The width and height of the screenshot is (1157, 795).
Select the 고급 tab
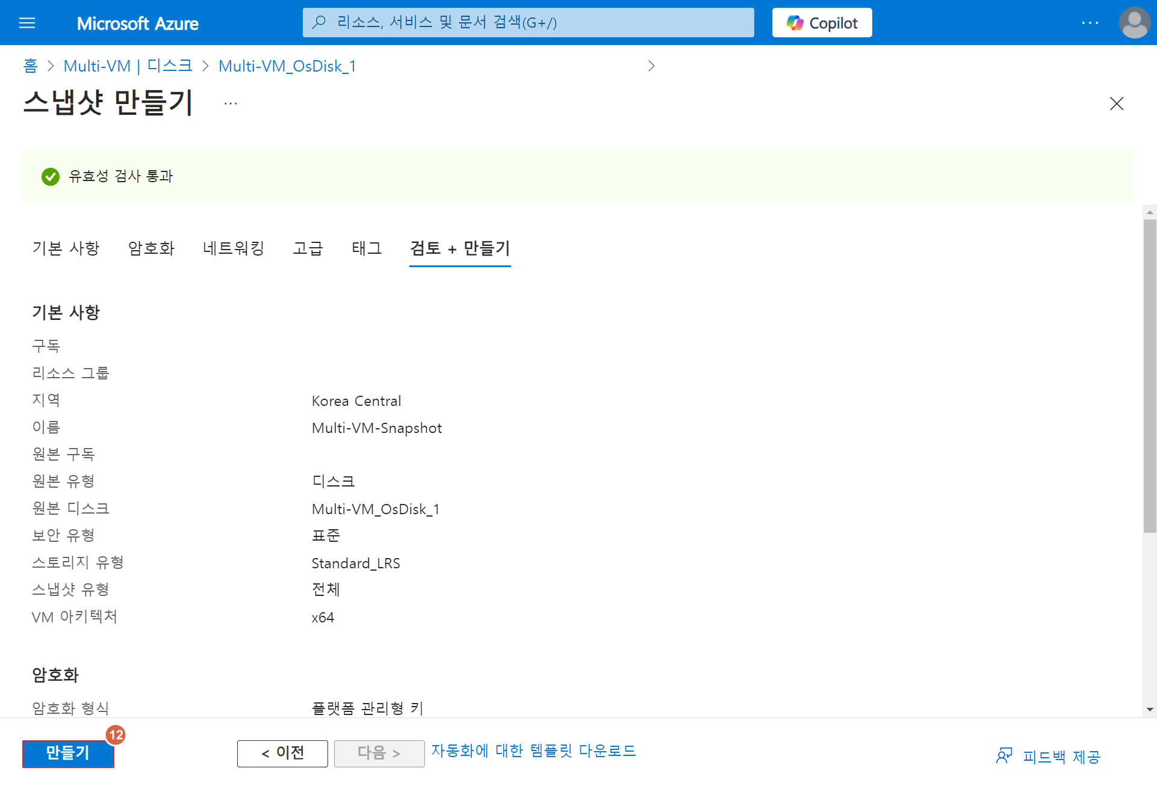(308, 248)
